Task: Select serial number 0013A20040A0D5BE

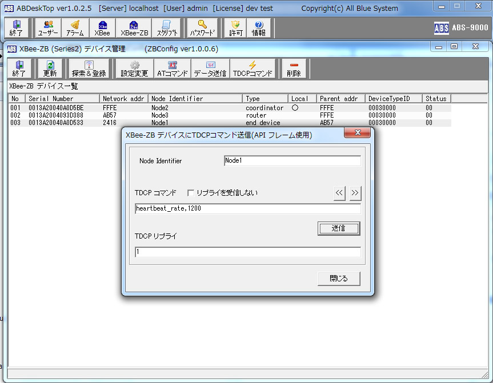Action: pos(56,108)
